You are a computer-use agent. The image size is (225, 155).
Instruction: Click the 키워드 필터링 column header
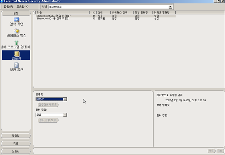(164, 13)
